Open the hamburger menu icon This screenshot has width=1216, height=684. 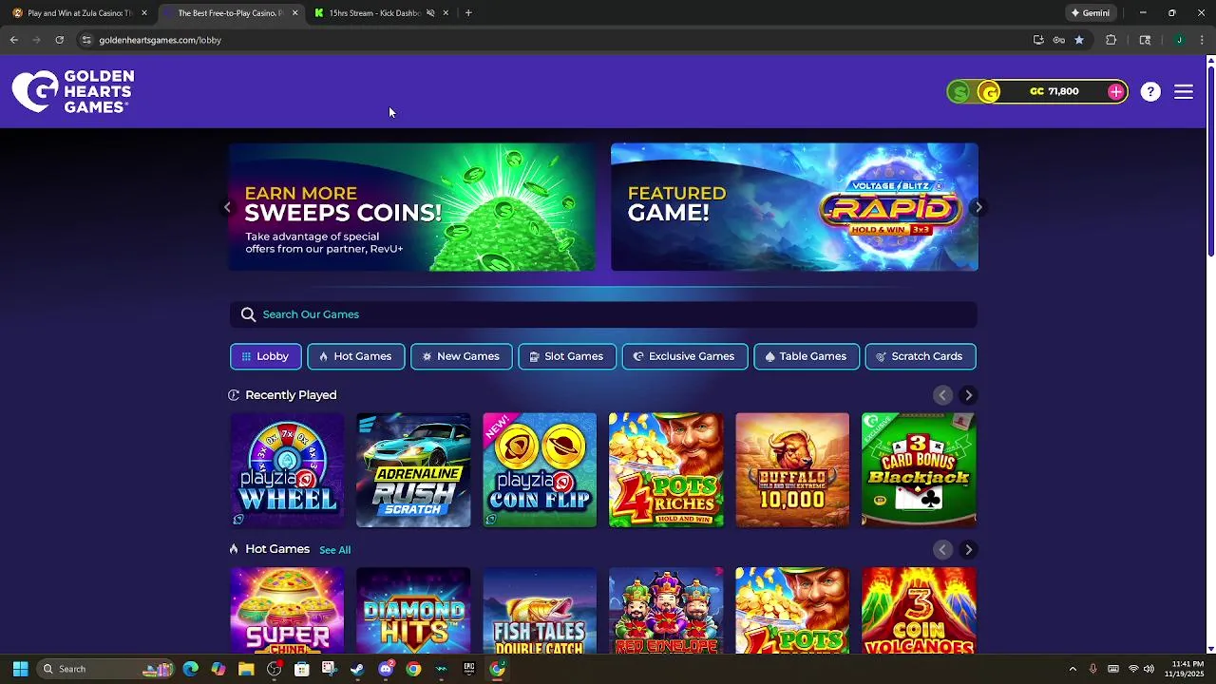[1183, 91]
